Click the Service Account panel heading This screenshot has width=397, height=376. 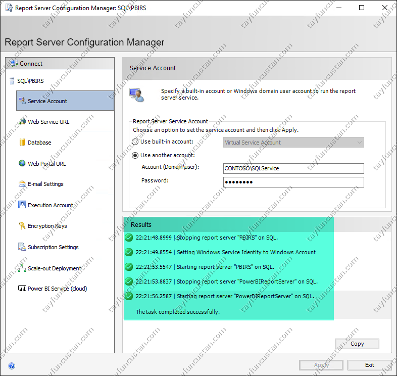point(153,68)
